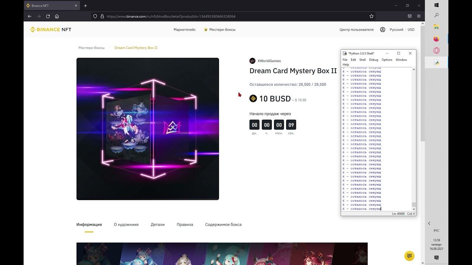Open the user account profile icon

382,29
